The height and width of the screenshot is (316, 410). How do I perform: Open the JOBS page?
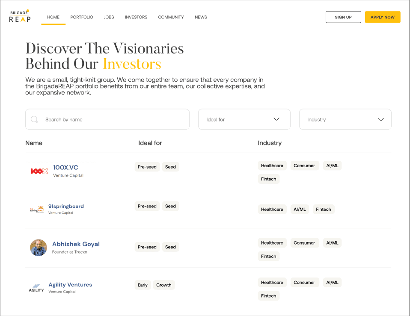[x=109, y=17]
